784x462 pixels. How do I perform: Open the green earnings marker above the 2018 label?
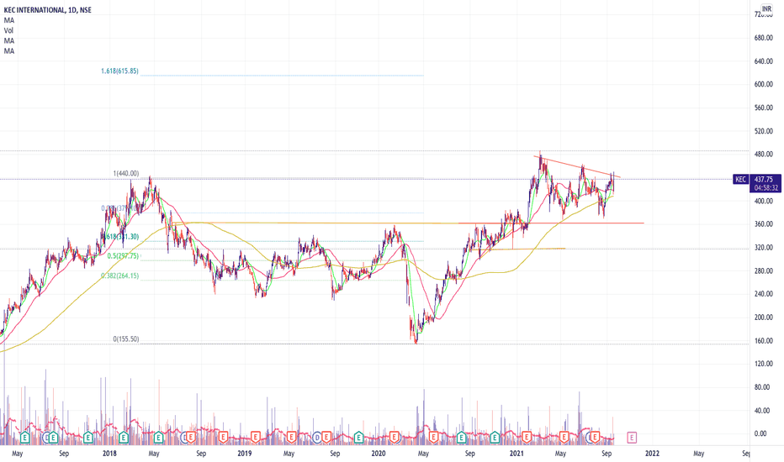click(124, 438)
